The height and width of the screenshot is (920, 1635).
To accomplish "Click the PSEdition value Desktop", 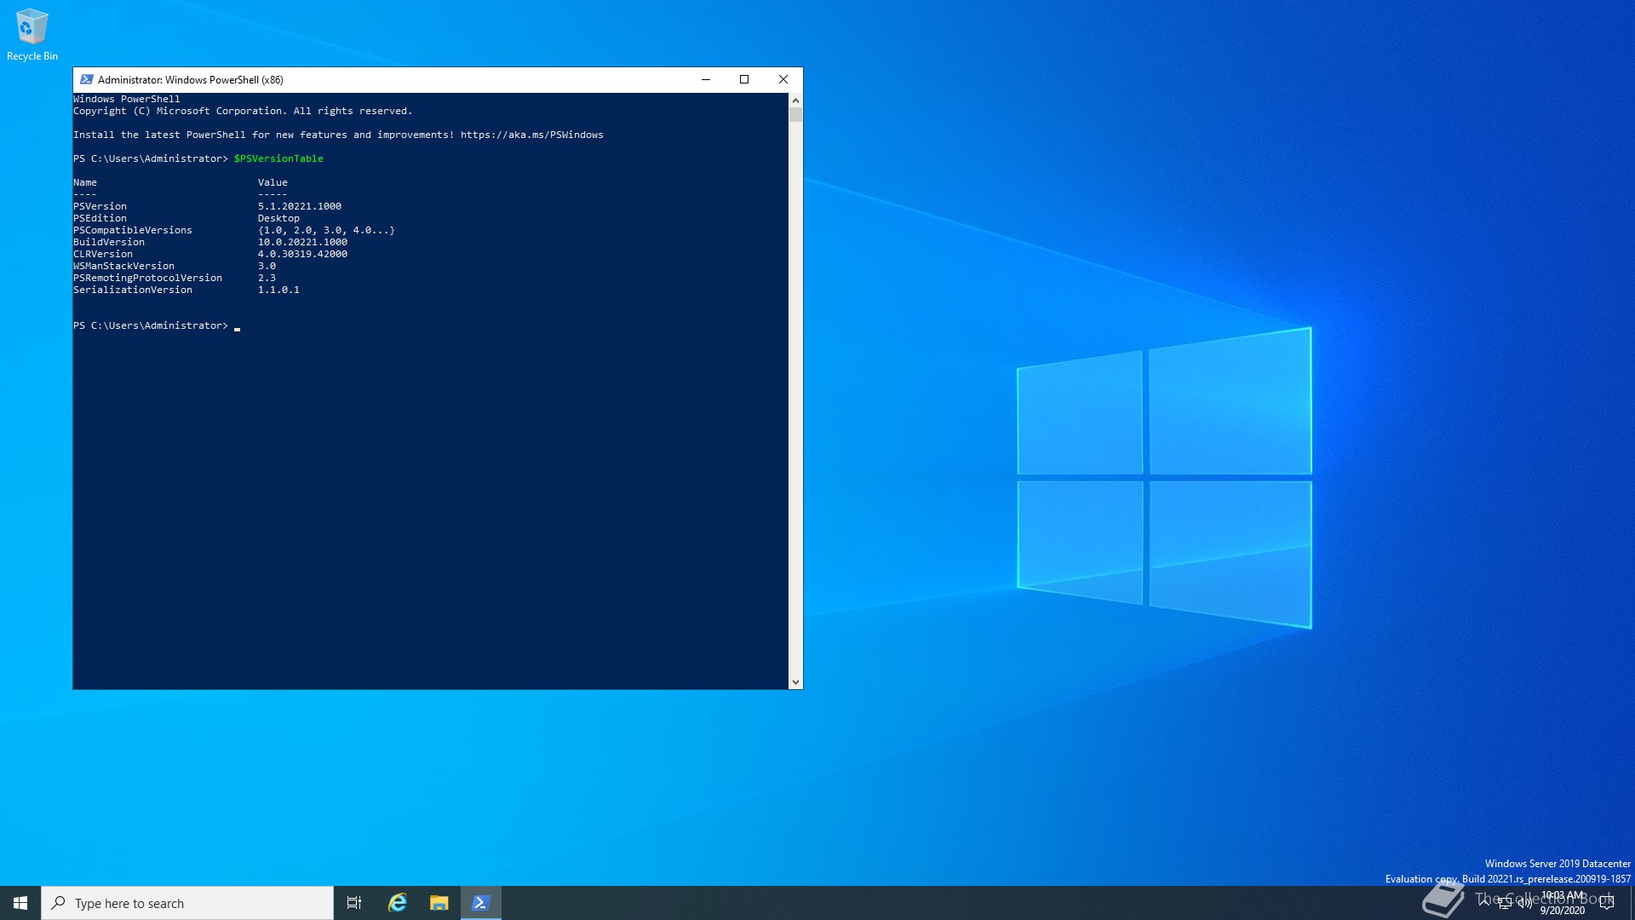I will (278, 218).
